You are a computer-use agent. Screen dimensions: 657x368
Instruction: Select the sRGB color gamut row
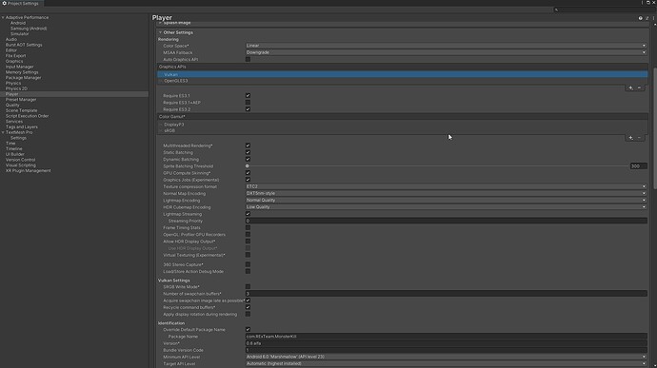click(402, 130)
